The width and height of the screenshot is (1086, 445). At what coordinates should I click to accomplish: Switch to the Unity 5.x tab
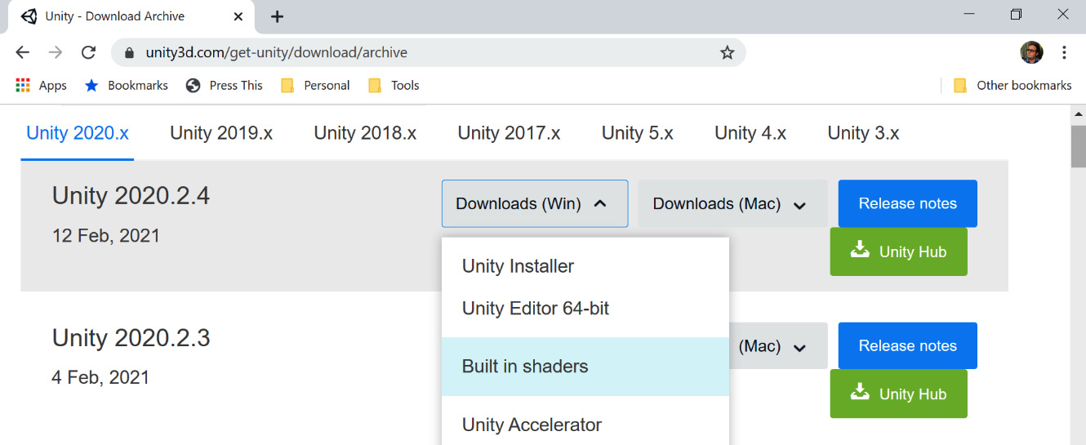pos(638,133)
